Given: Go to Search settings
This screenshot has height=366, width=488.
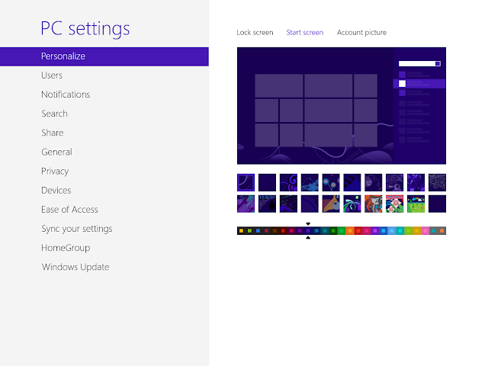Looking at the screenshot, I should (54, 114).
